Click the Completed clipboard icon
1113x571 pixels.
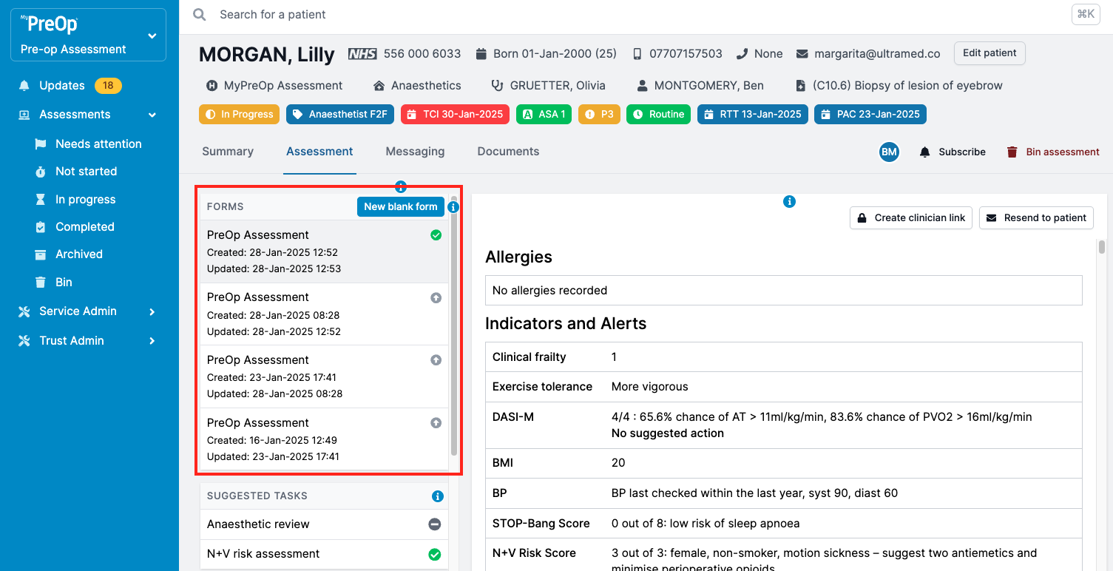point(41,227)
